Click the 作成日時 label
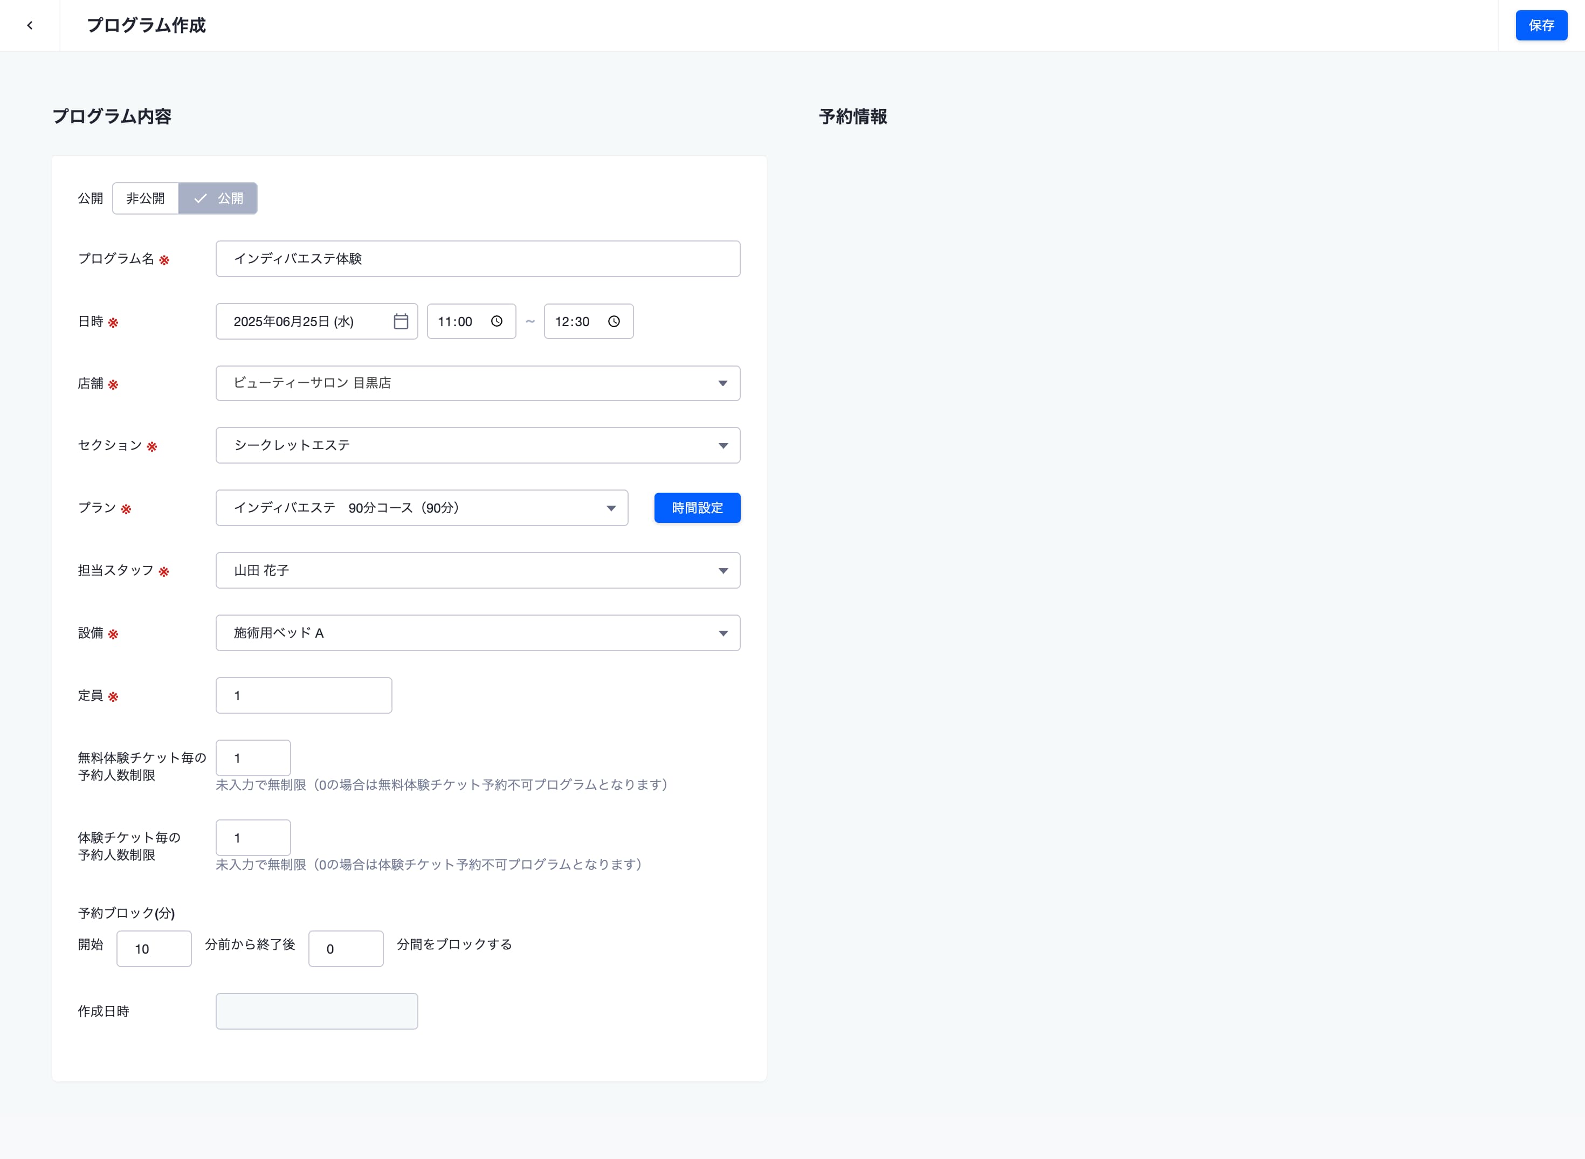 [104, 1011]
